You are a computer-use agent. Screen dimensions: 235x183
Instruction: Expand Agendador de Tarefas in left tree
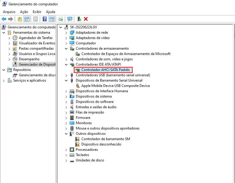pyautogui.click(x=9, y=38)
